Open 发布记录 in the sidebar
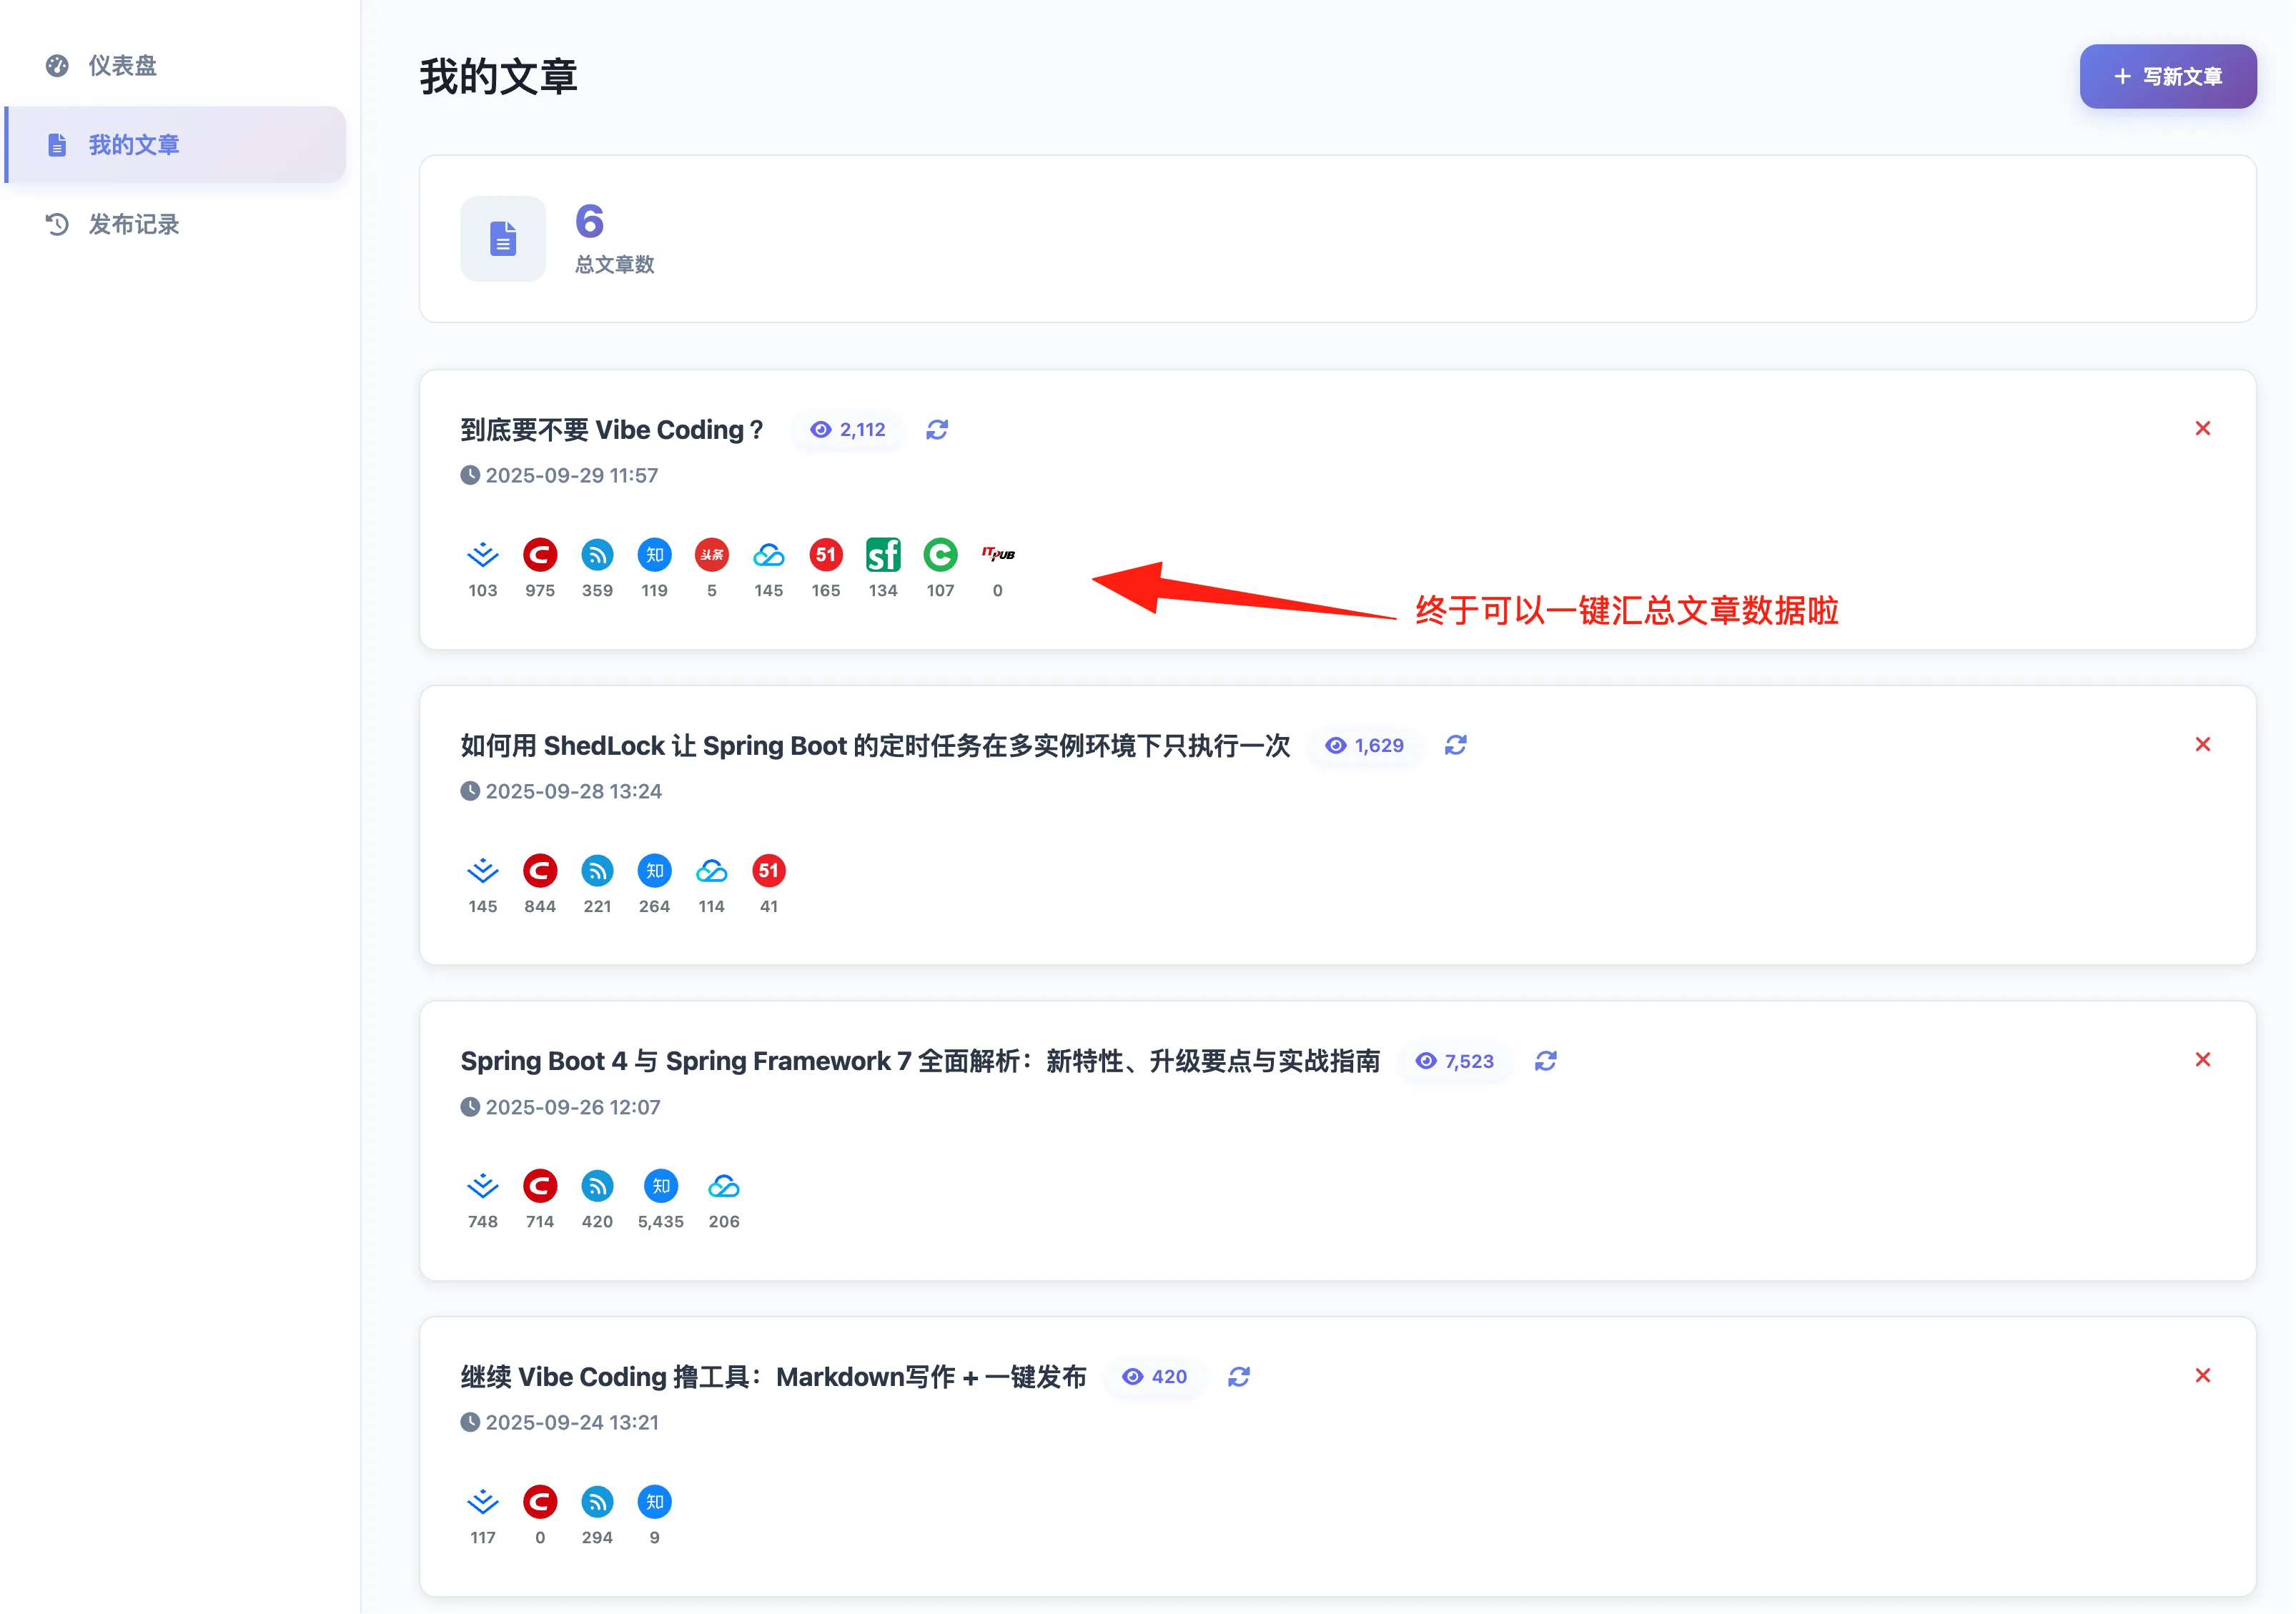 click(133, 224)
